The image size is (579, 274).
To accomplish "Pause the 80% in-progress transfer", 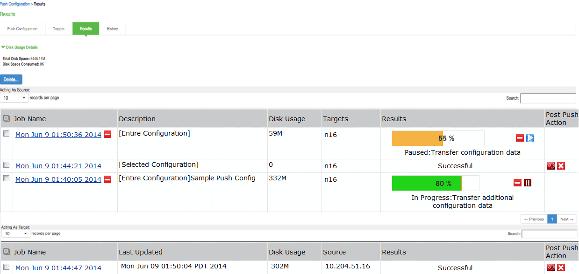I will click(528, 183).
